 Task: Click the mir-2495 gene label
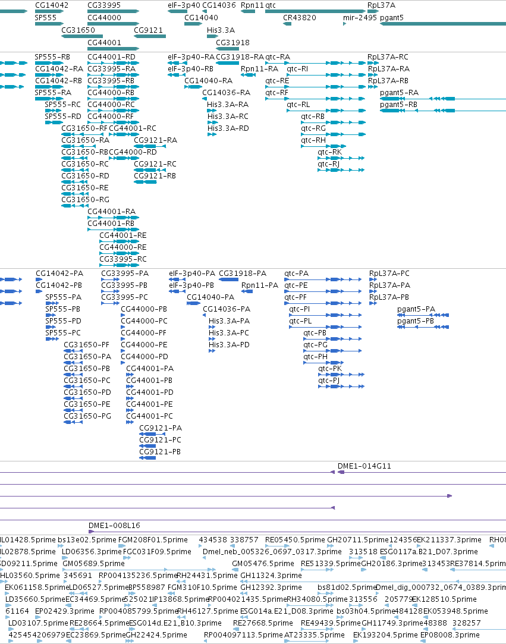tap(360, 18)
